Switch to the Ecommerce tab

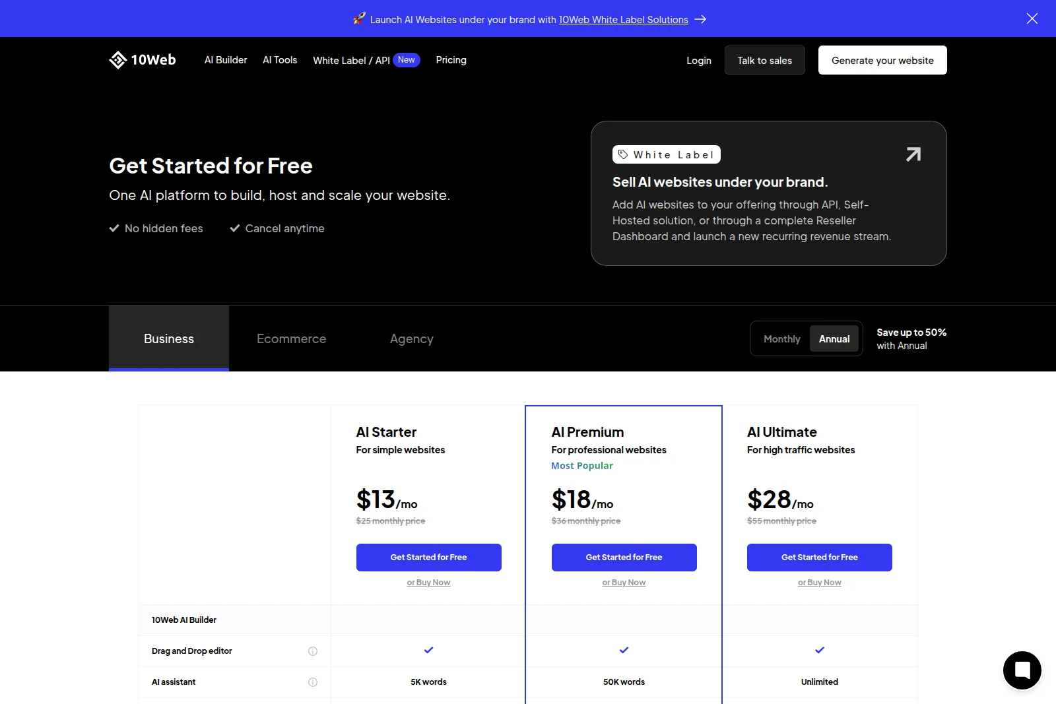[x=291, y=338]
